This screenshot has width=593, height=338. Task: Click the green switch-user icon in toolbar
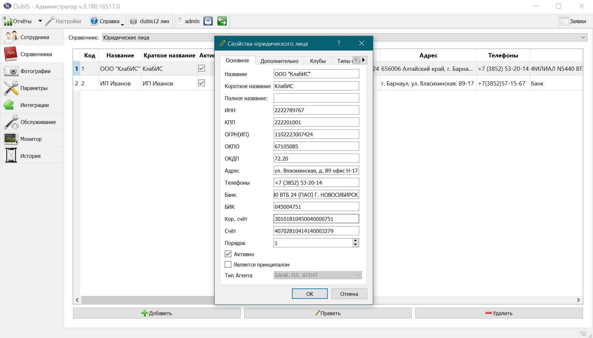pos(222,21)
